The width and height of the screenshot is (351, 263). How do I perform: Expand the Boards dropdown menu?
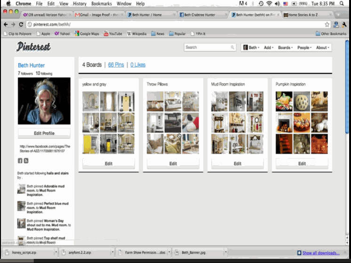pyautogui.click(x=285, y=48)
